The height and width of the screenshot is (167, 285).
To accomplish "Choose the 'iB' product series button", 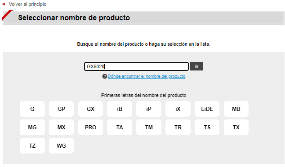I will click(x=120, y=109).
